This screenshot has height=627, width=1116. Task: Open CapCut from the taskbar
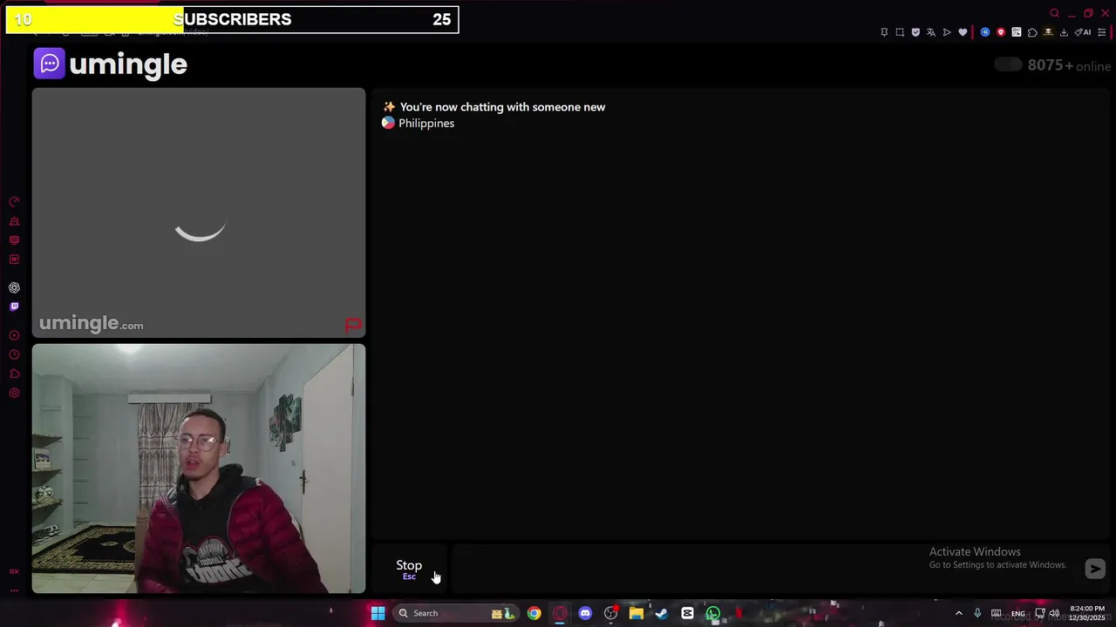coord(687,613)
